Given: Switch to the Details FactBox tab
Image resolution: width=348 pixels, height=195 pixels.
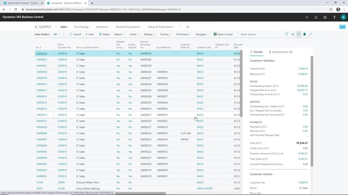Looking at the screenshot, I should coord(256,52).
